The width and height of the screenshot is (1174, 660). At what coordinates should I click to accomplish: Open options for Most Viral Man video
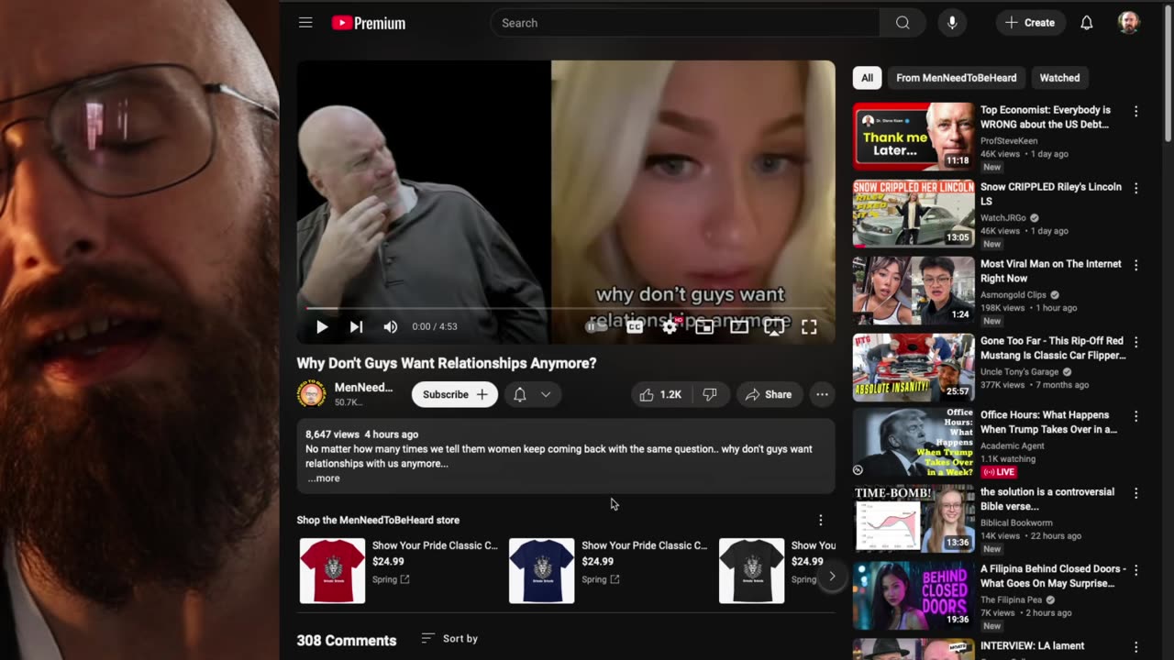[1135, 265]
